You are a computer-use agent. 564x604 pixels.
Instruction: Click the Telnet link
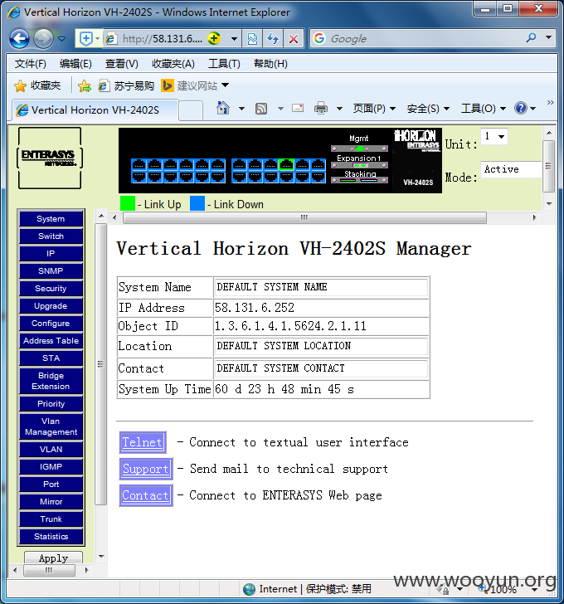coord(143,442)
